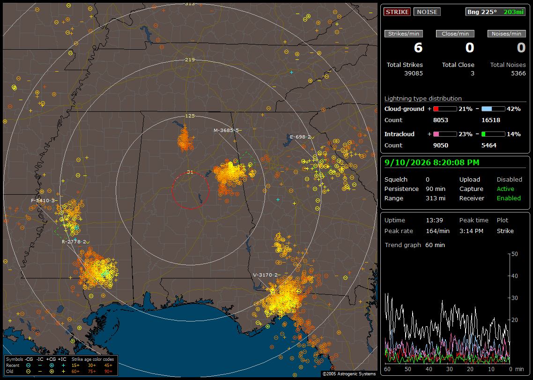The width and height of the screenshot is (533, 380).
Task: Select storm cell label R-2778-2
Action: [x=74, y=242]
